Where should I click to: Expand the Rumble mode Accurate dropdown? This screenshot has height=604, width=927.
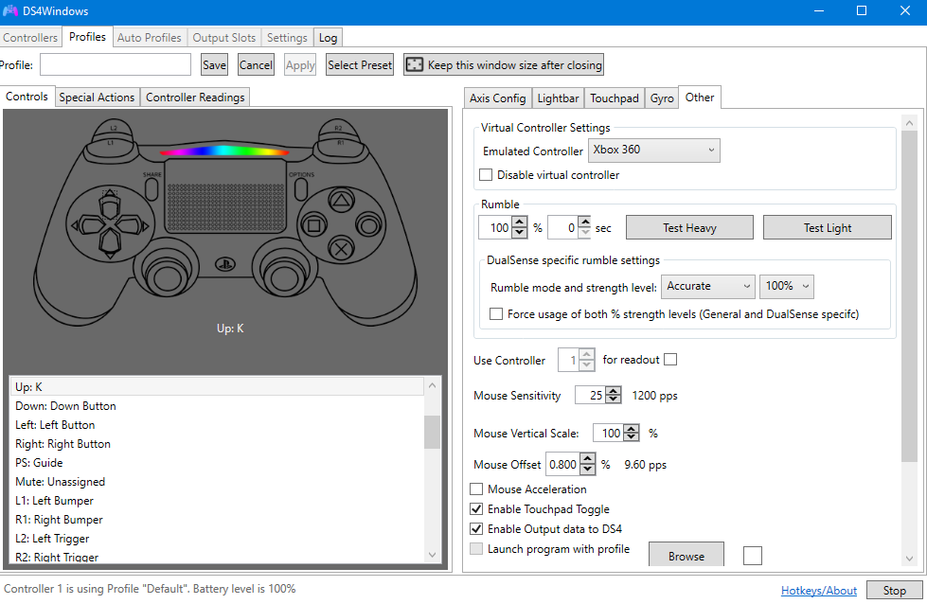[x=708, y=286]
